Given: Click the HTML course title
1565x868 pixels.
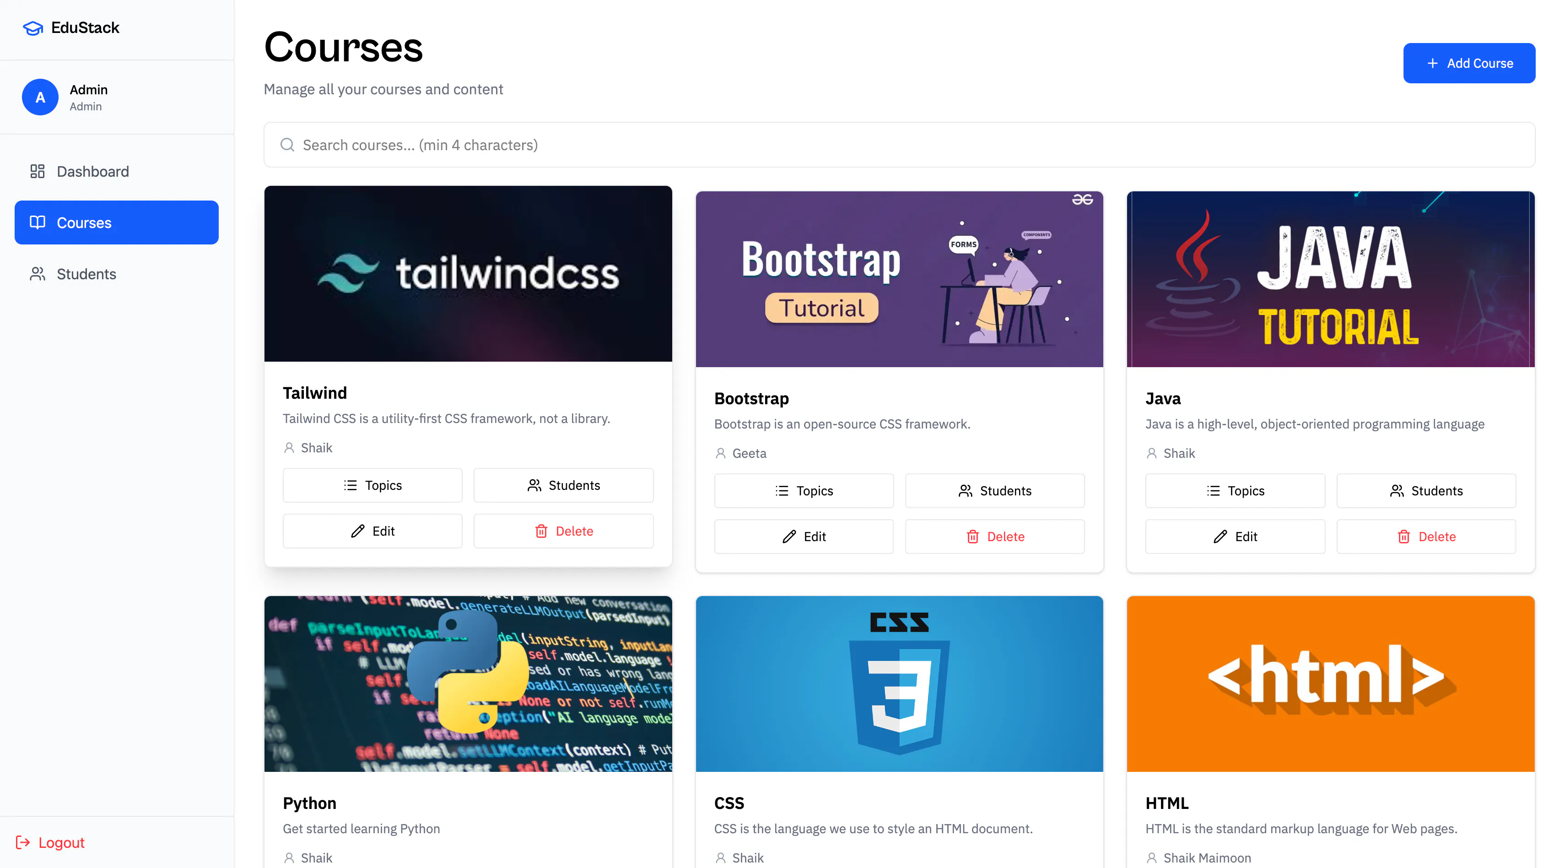Looking at the screenshot, I should point(1167,803).
